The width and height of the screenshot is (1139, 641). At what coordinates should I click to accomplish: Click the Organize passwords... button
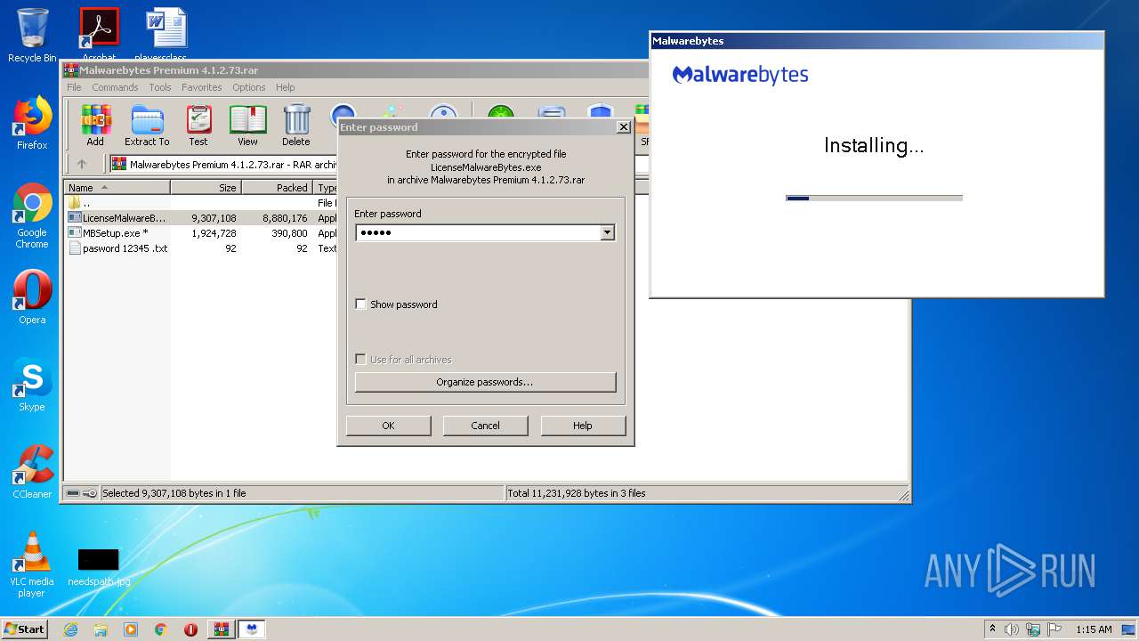click(x=485, y=382)
